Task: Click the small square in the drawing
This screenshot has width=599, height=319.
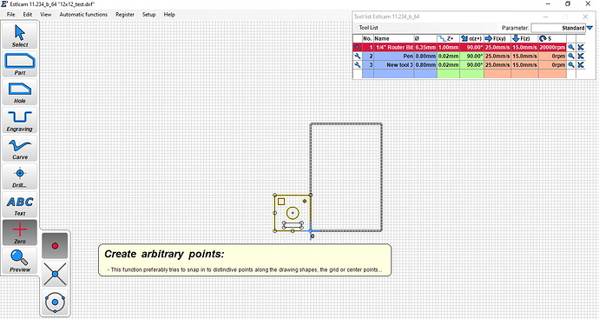Action: pyautogui.click(x=281, y=202)
